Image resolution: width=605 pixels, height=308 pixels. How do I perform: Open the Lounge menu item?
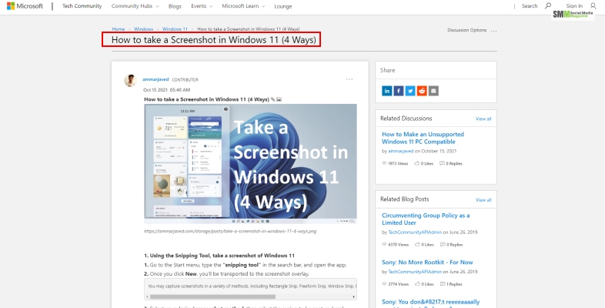(283, 7)
